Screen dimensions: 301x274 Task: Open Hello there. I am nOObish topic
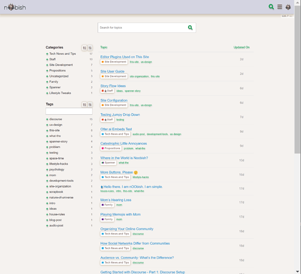tap(133, 187)
